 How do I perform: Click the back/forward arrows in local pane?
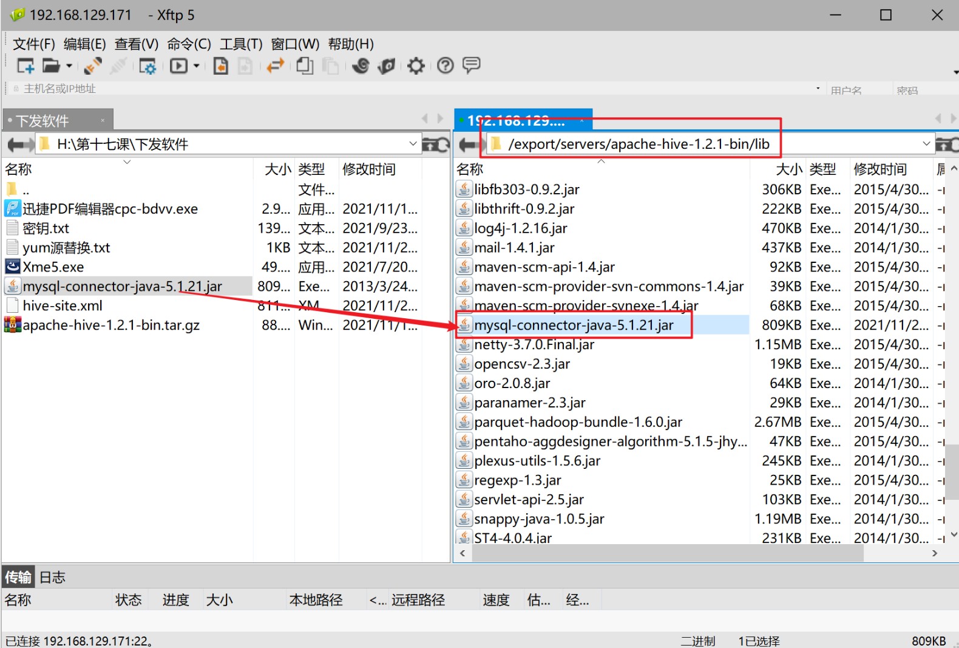point(21,145)
